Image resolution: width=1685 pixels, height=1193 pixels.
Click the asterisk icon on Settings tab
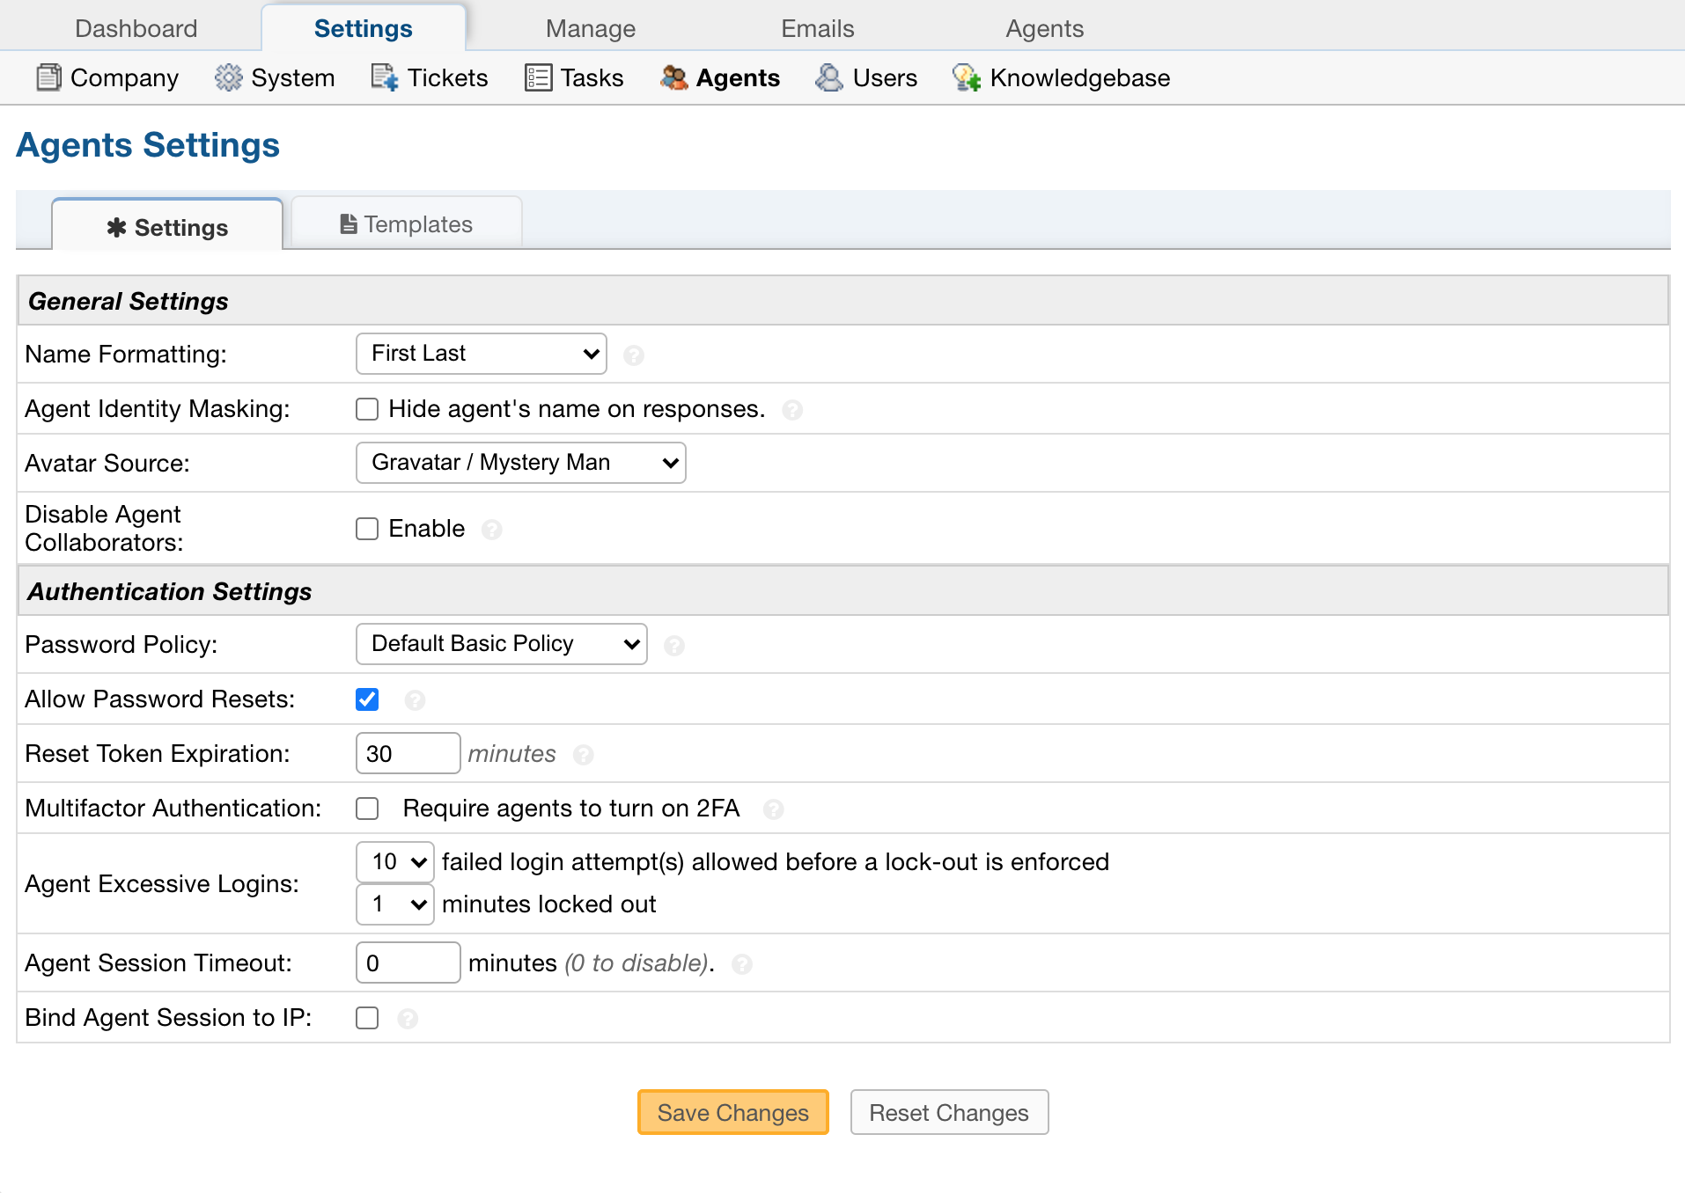click(x=116, y=228)
